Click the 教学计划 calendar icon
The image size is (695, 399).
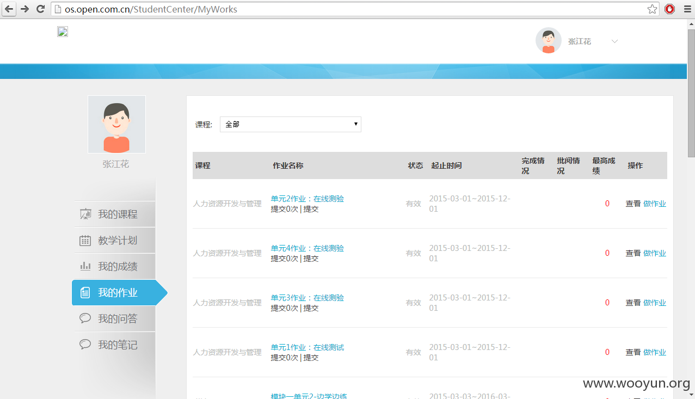(x=85, y=240)
